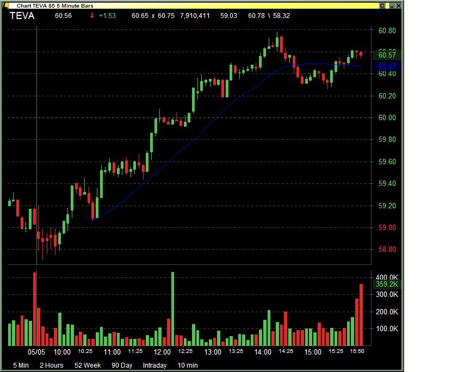The image size is (458, 372).
Task: Select the 90 Day chart view
Action: pos(122,365)
